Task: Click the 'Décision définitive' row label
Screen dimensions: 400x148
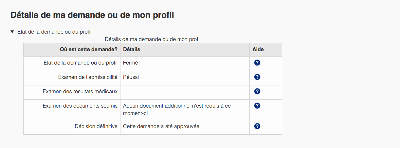Action: (x=96, y=126)
